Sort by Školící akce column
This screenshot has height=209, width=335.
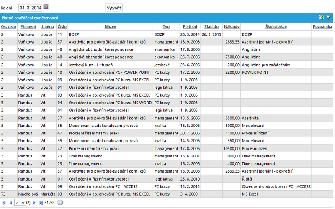point(276,26)
